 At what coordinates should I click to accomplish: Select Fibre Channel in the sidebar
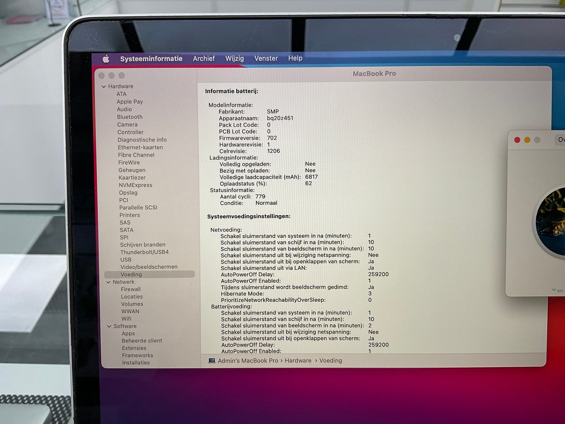(136, 155)
